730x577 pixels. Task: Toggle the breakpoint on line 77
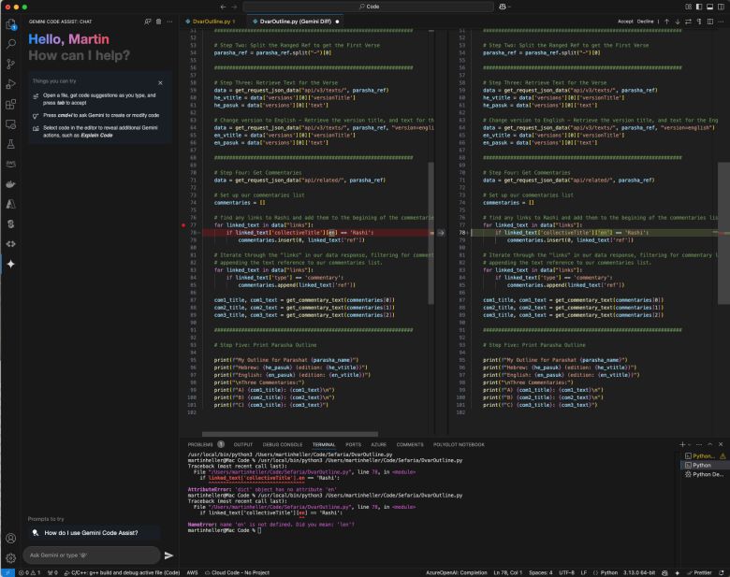tap(182, 225)
